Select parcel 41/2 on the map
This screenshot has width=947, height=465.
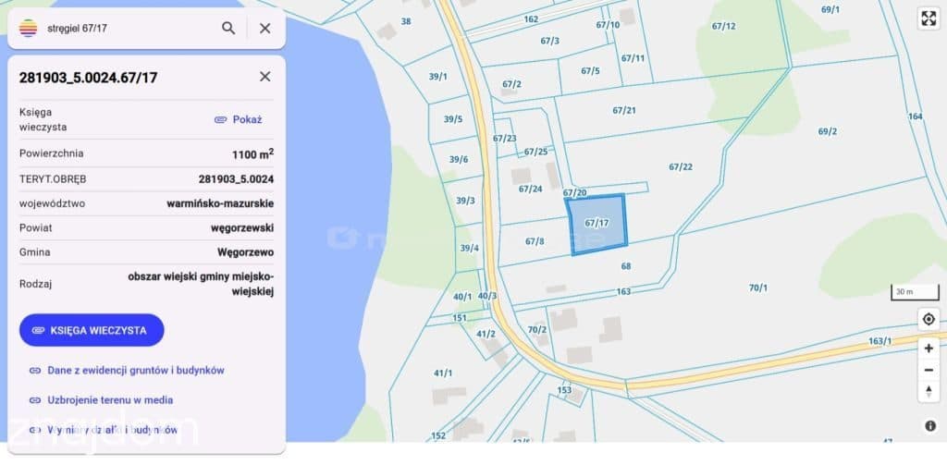tap(486, 334)
